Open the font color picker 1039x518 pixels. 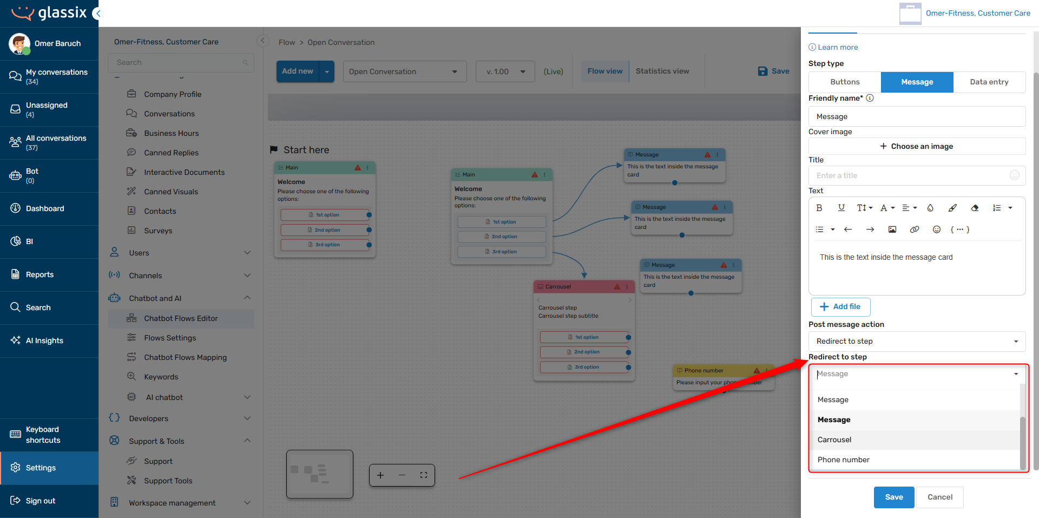coord(887,208)
